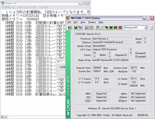The height and width of the screenshot is (119, 155).
Task: Click the Super Pi horizontal scroll left arrow
Action: 3,117
